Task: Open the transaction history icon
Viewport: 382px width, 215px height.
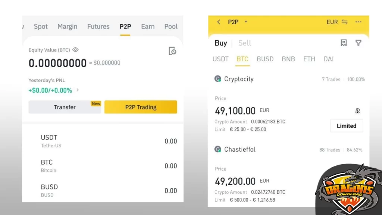Action: pyautogui.click(x=172, y=51)
